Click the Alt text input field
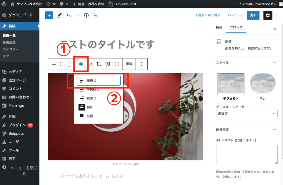The height and width of the screenshot is (185, 283). pos(247,154)
